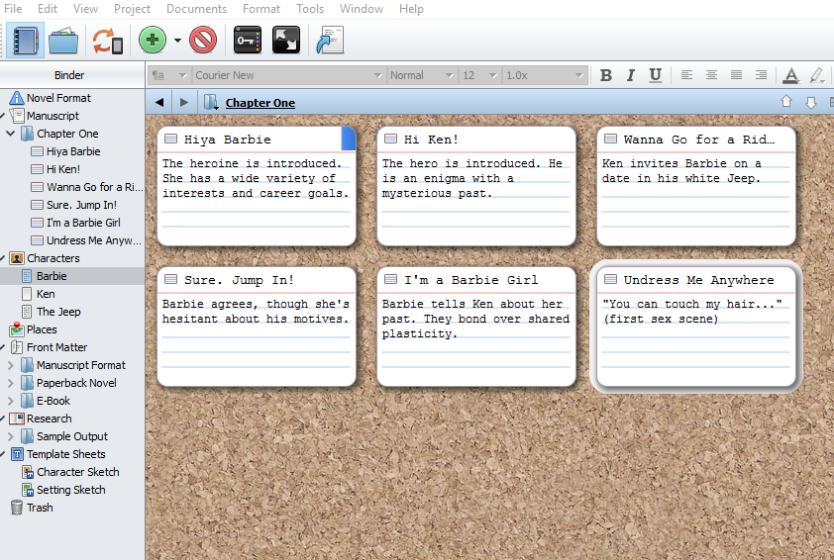Enter full screen composition mode

[x=286, y=41]
